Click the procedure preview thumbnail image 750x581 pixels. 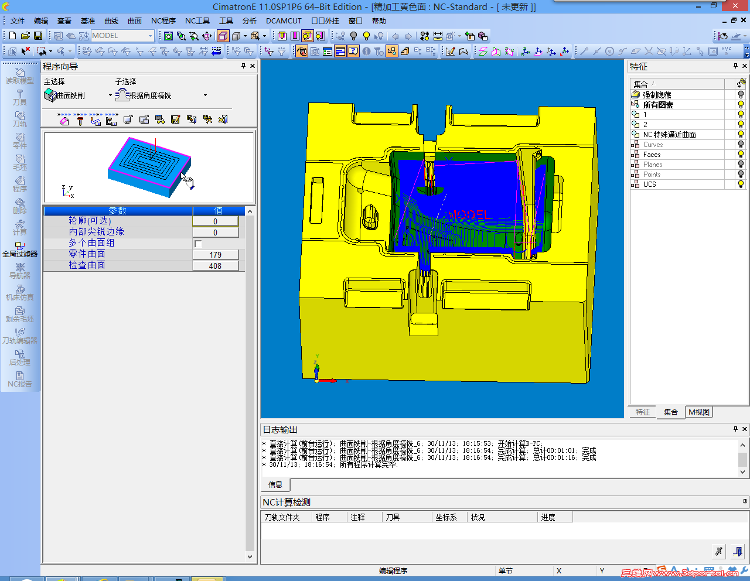pos(149,168)
